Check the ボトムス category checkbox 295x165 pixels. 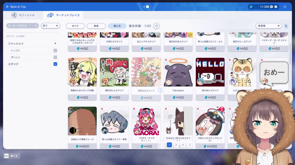tap(55, 57)
